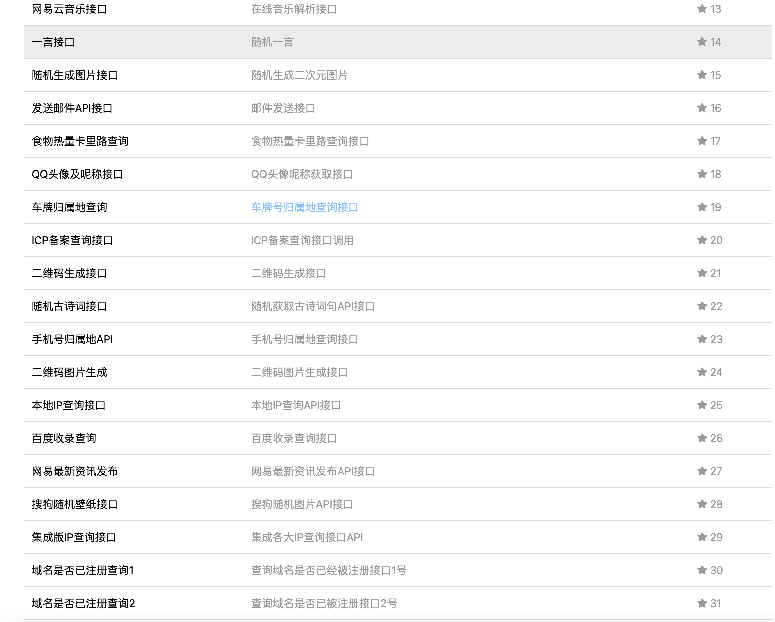
Task: Click the star next to 31 for 域名是否已注册查询2
Action: [x=702, y=603]
